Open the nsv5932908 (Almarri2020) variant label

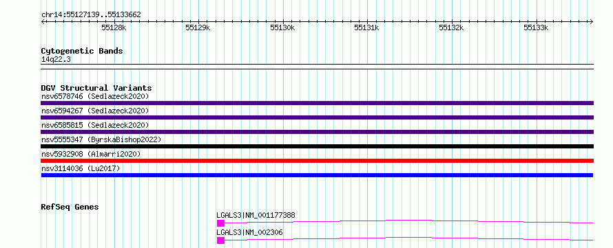(x=91, y=154)
